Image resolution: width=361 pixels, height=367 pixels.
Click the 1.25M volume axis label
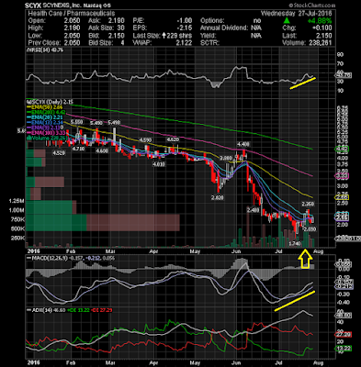tap(17, 201)
